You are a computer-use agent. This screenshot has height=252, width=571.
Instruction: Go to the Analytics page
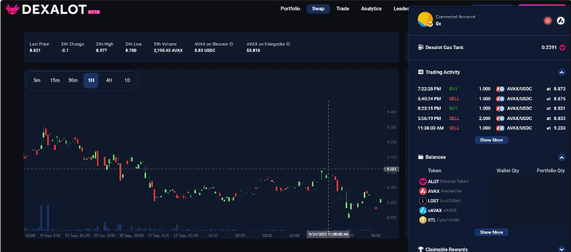(371, 9)
